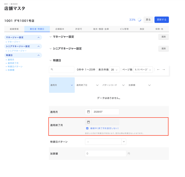185x177 pixels.
Task: Open the 端末・機器・金庫 tab
Action: tap(101, 29)
